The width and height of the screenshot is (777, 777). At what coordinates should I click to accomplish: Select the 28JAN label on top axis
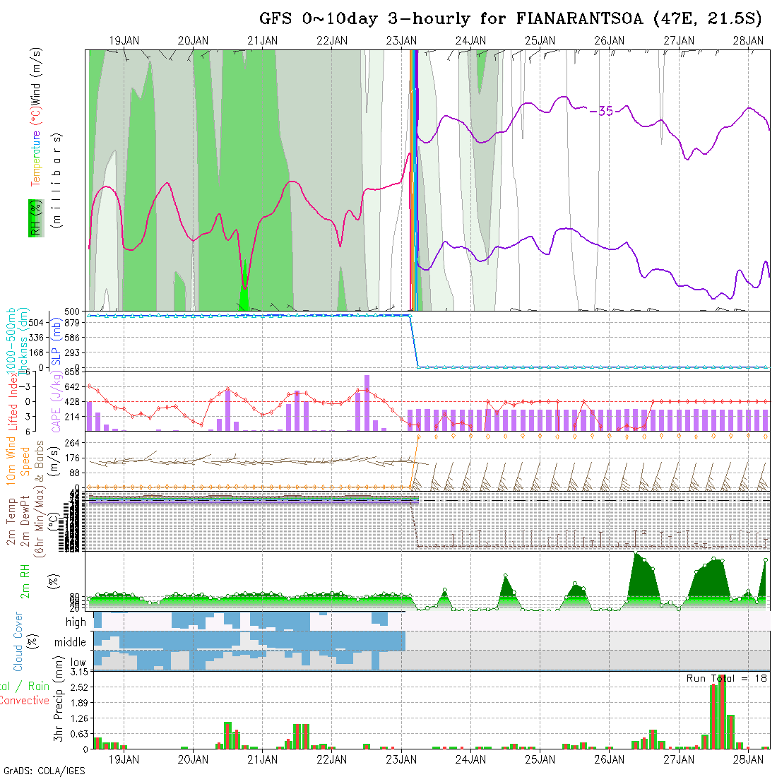click(x=748, y=41)
